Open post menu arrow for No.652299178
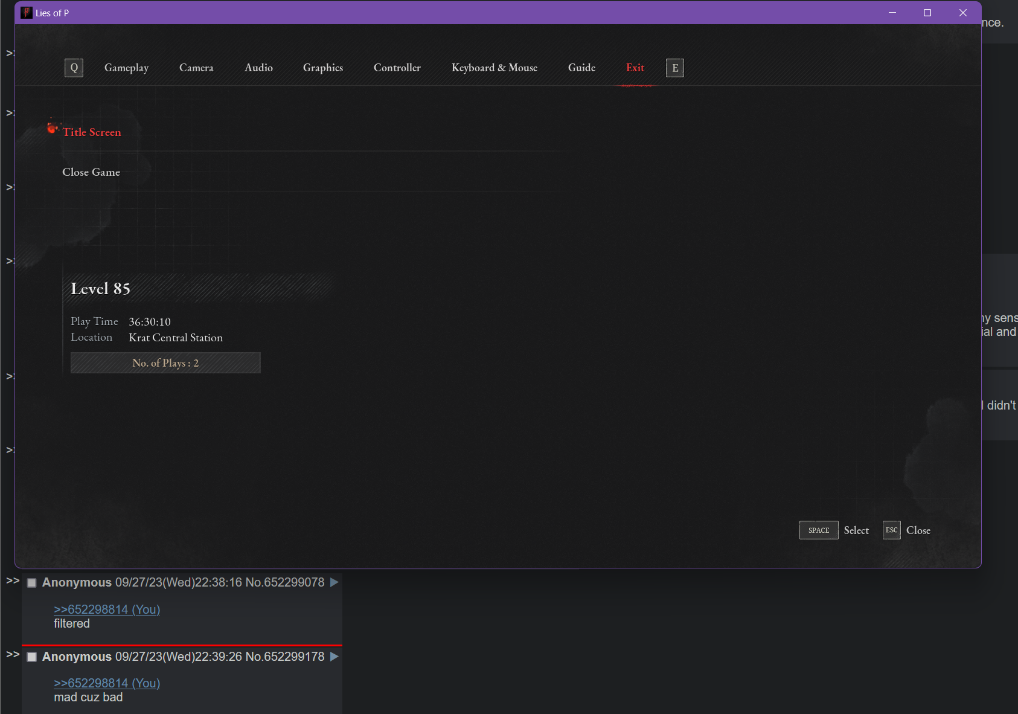 pyautogui.click(x=334, y=657)
